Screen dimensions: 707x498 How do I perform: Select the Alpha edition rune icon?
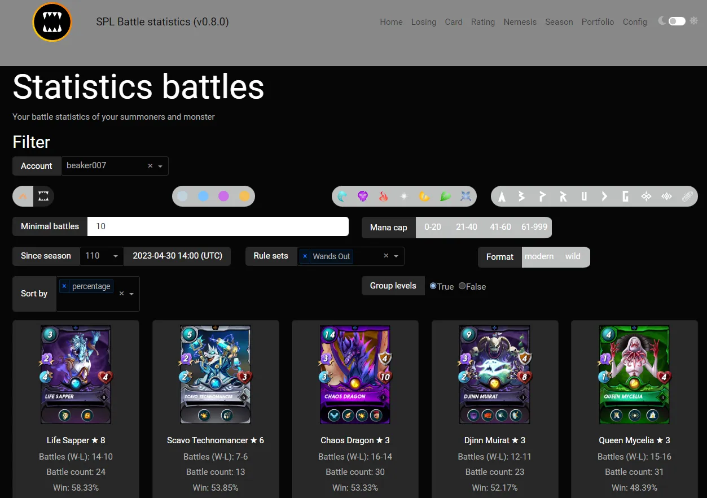click(502, 196)
